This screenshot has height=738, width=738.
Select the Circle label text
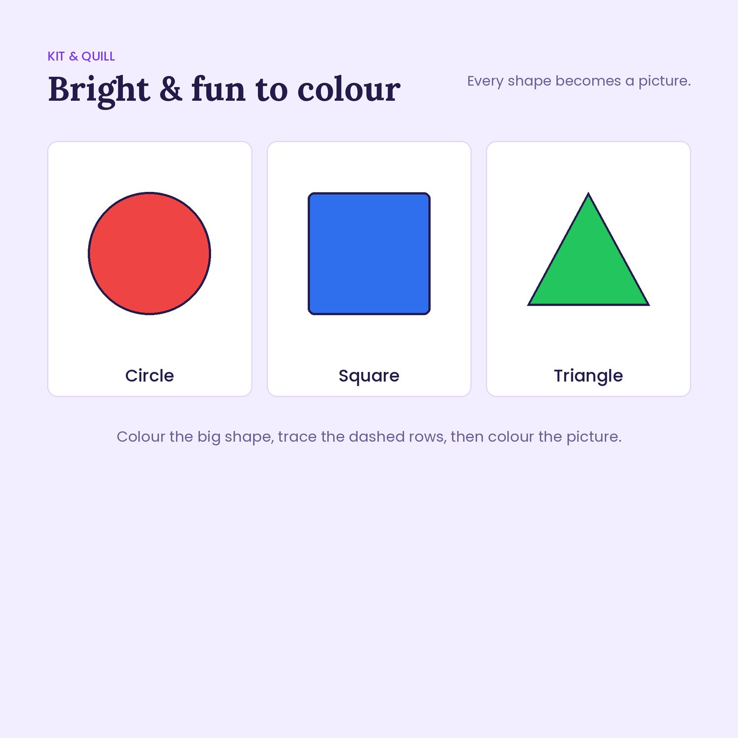(150, 376)
